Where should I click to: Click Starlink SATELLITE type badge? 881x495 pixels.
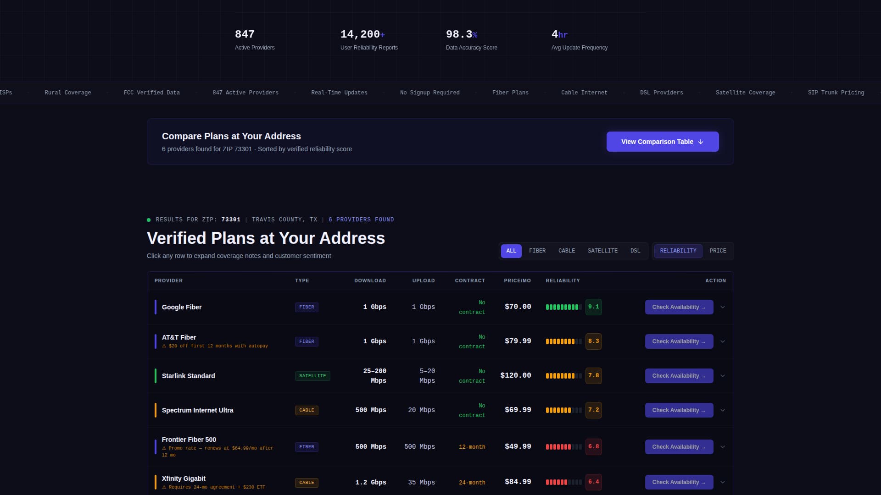312,376
